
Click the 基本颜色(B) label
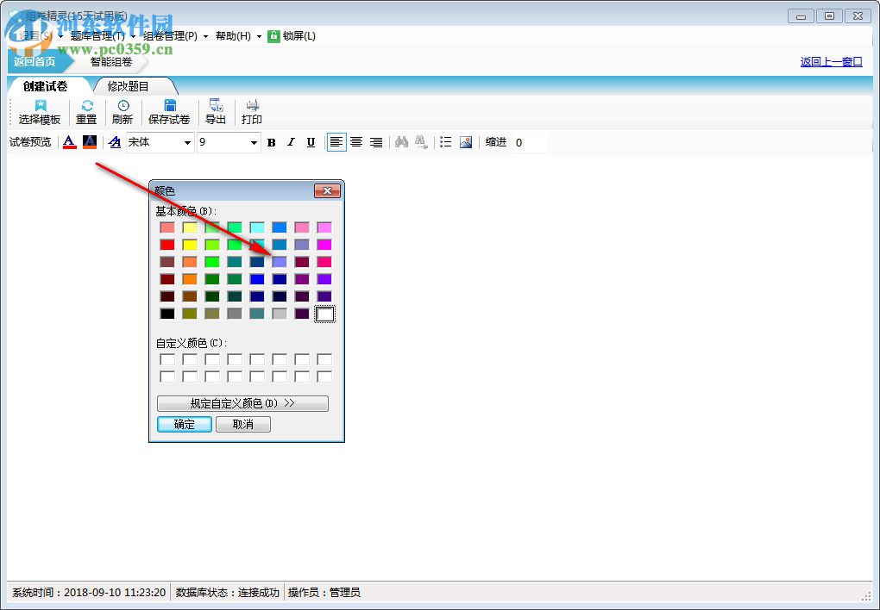tap(185, 211)
